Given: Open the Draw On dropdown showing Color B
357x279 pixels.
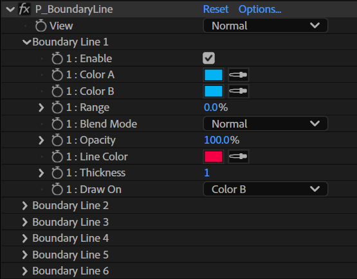Looking at the screenshot, I should 265,189.
